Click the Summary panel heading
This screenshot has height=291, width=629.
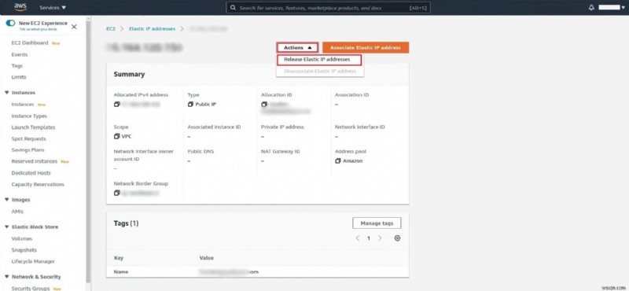point(129,74)
